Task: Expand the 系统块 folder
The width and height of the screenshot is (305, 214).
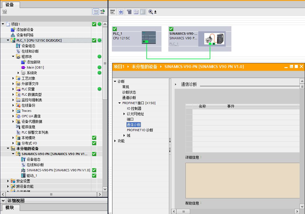Action: (x=18, y=73)
